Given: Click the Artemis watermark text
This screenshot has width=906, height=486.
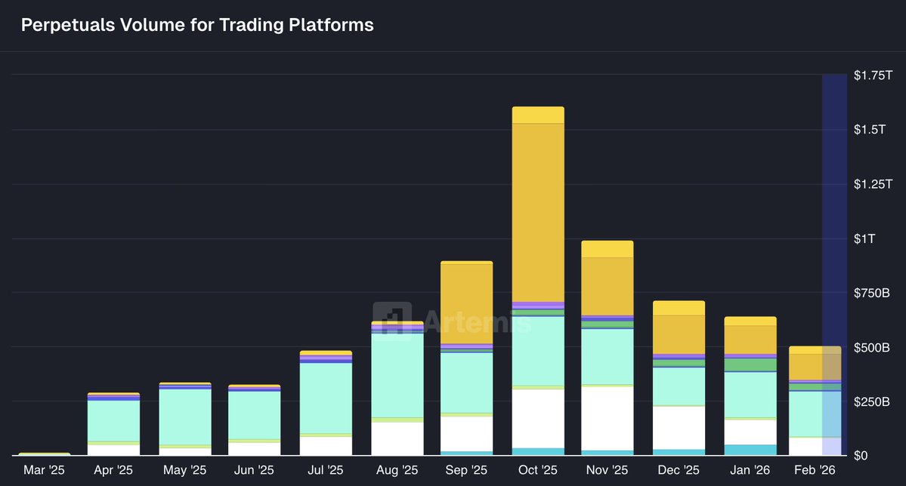Looking at the screenshot, I should 476,321.
